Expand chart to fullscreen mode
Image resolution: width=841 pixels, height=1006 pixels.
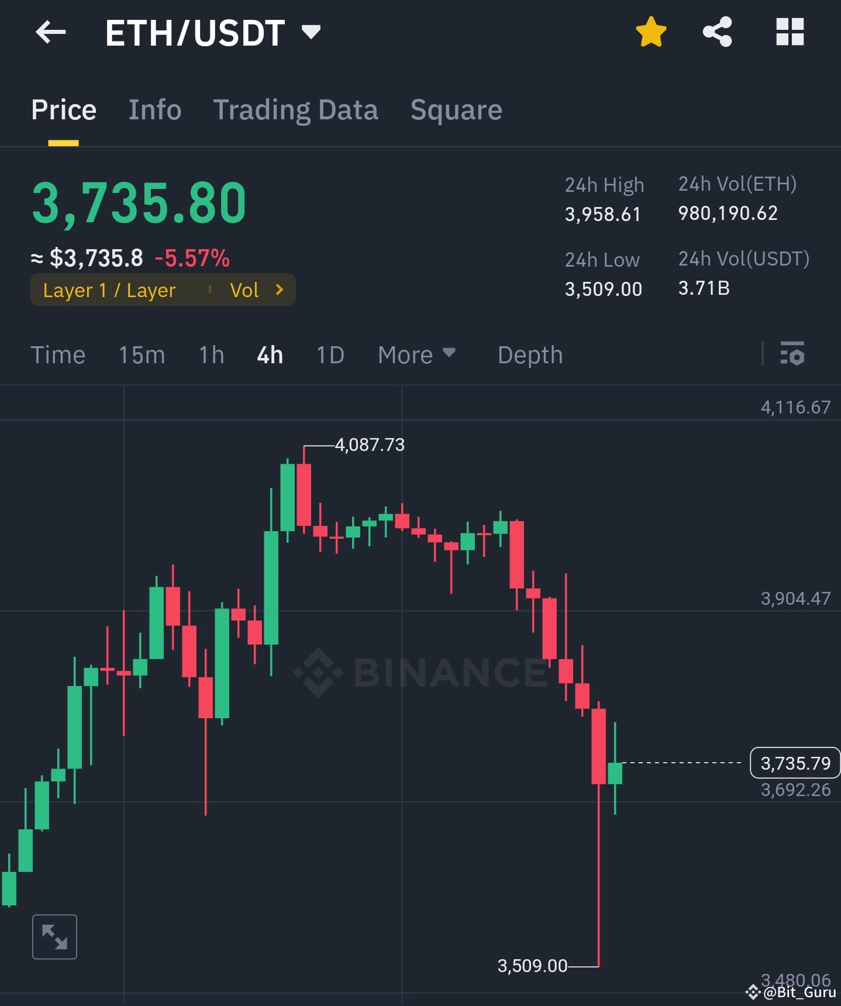[54, 936]
